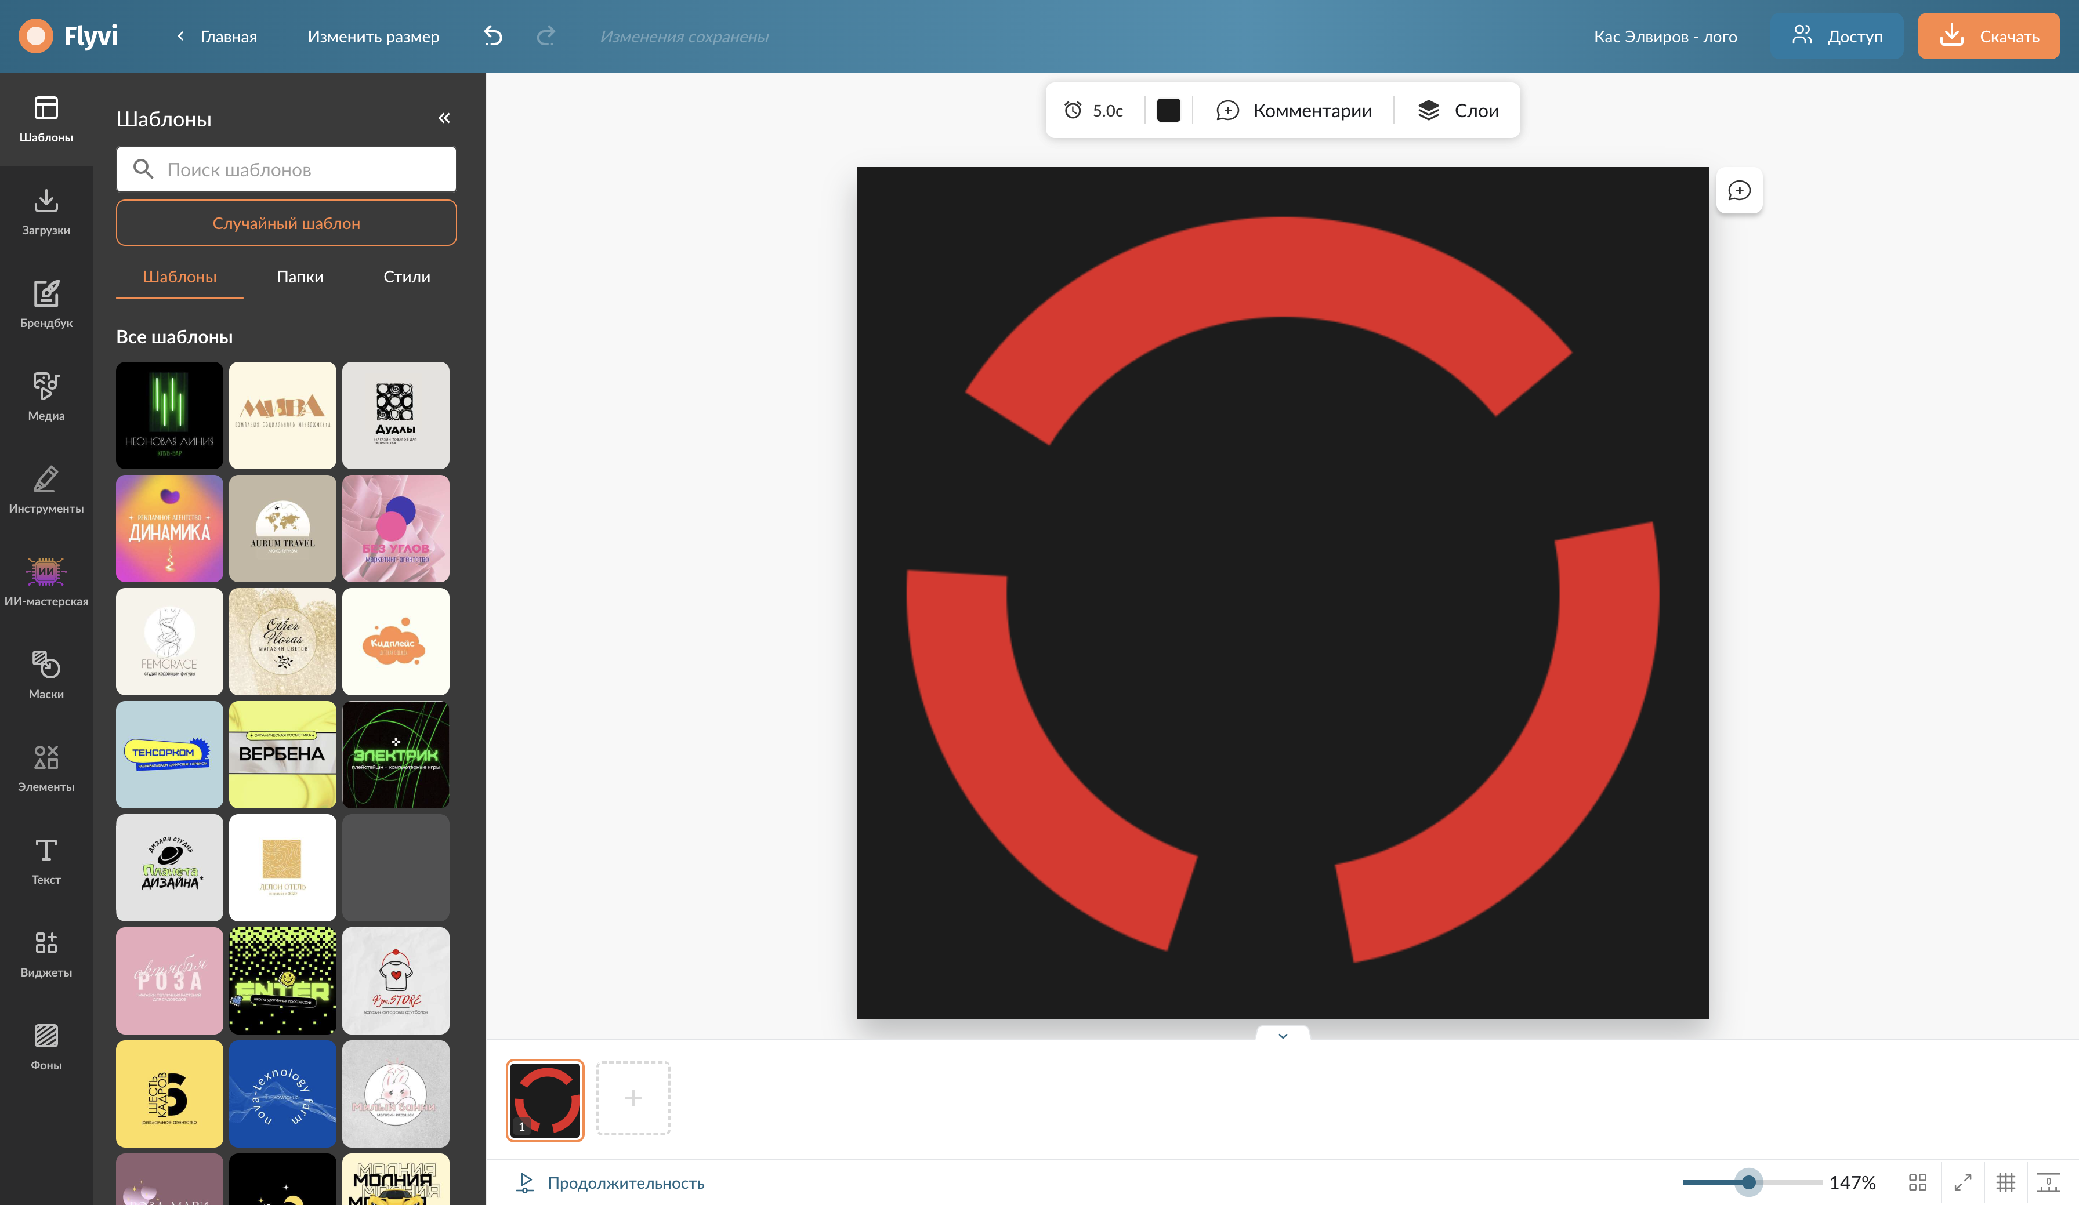Go back via Главная chevron
Screen dimensions: 2079x1205
point(180,37)
